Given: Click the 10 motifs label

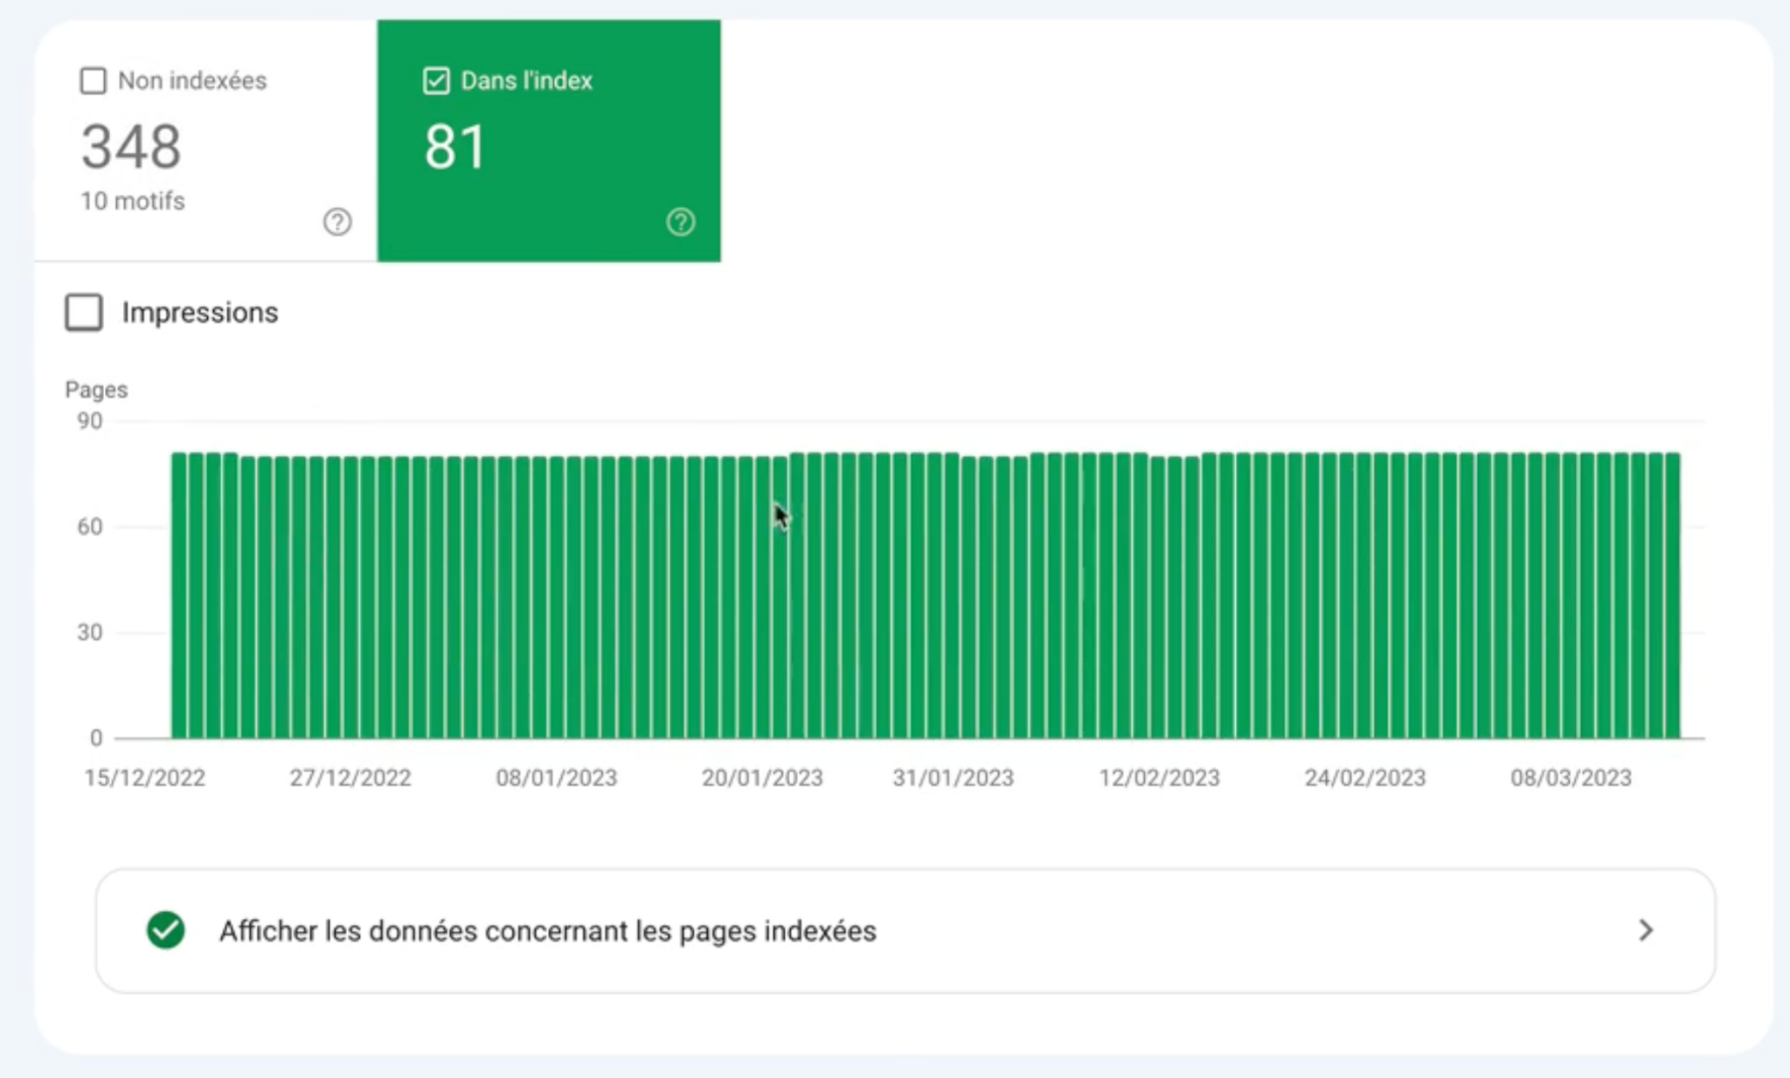Looking at the screenshot, I should pos(133,201).
